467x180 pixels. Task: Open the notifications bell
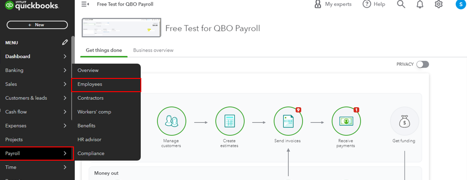point(420,4)
